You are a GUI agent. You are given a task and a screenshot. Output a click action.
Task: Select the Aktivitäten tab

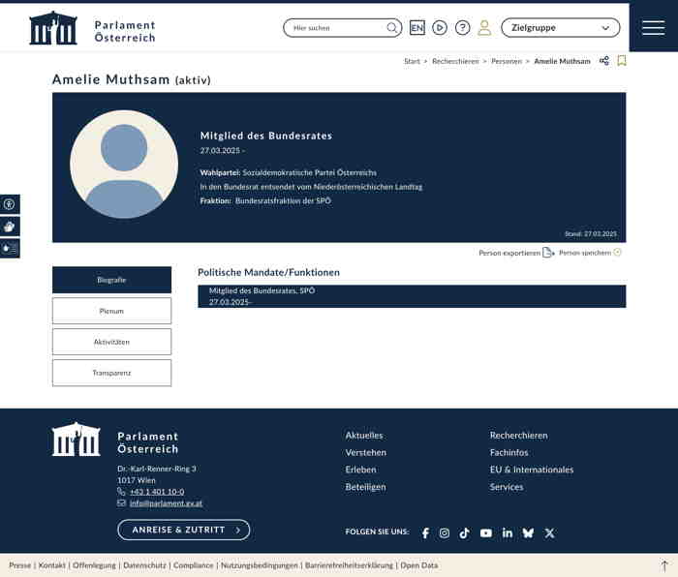click(111, 342)
